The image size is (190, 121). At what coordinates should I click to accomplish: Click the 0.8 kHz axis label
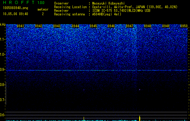point(3,85)
